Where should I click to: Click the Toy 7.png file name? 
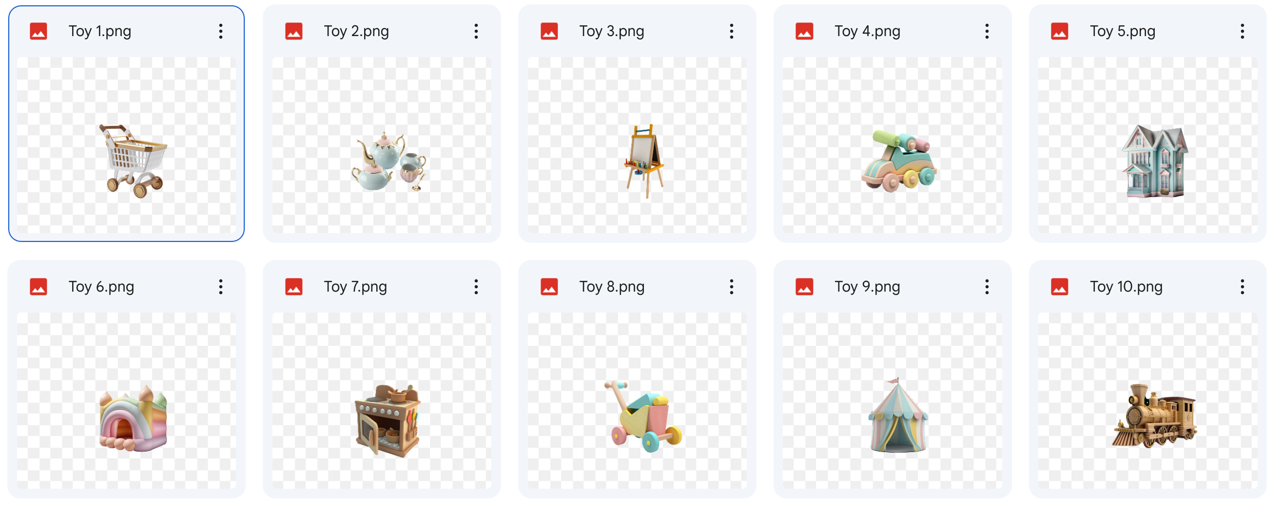point(355,287)
